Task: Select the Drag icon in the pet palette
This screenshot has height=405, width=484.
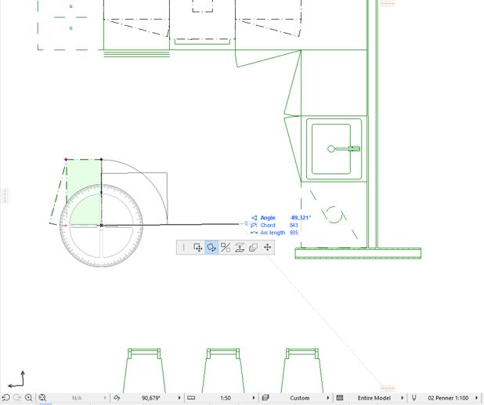Action: coord(198,248)
